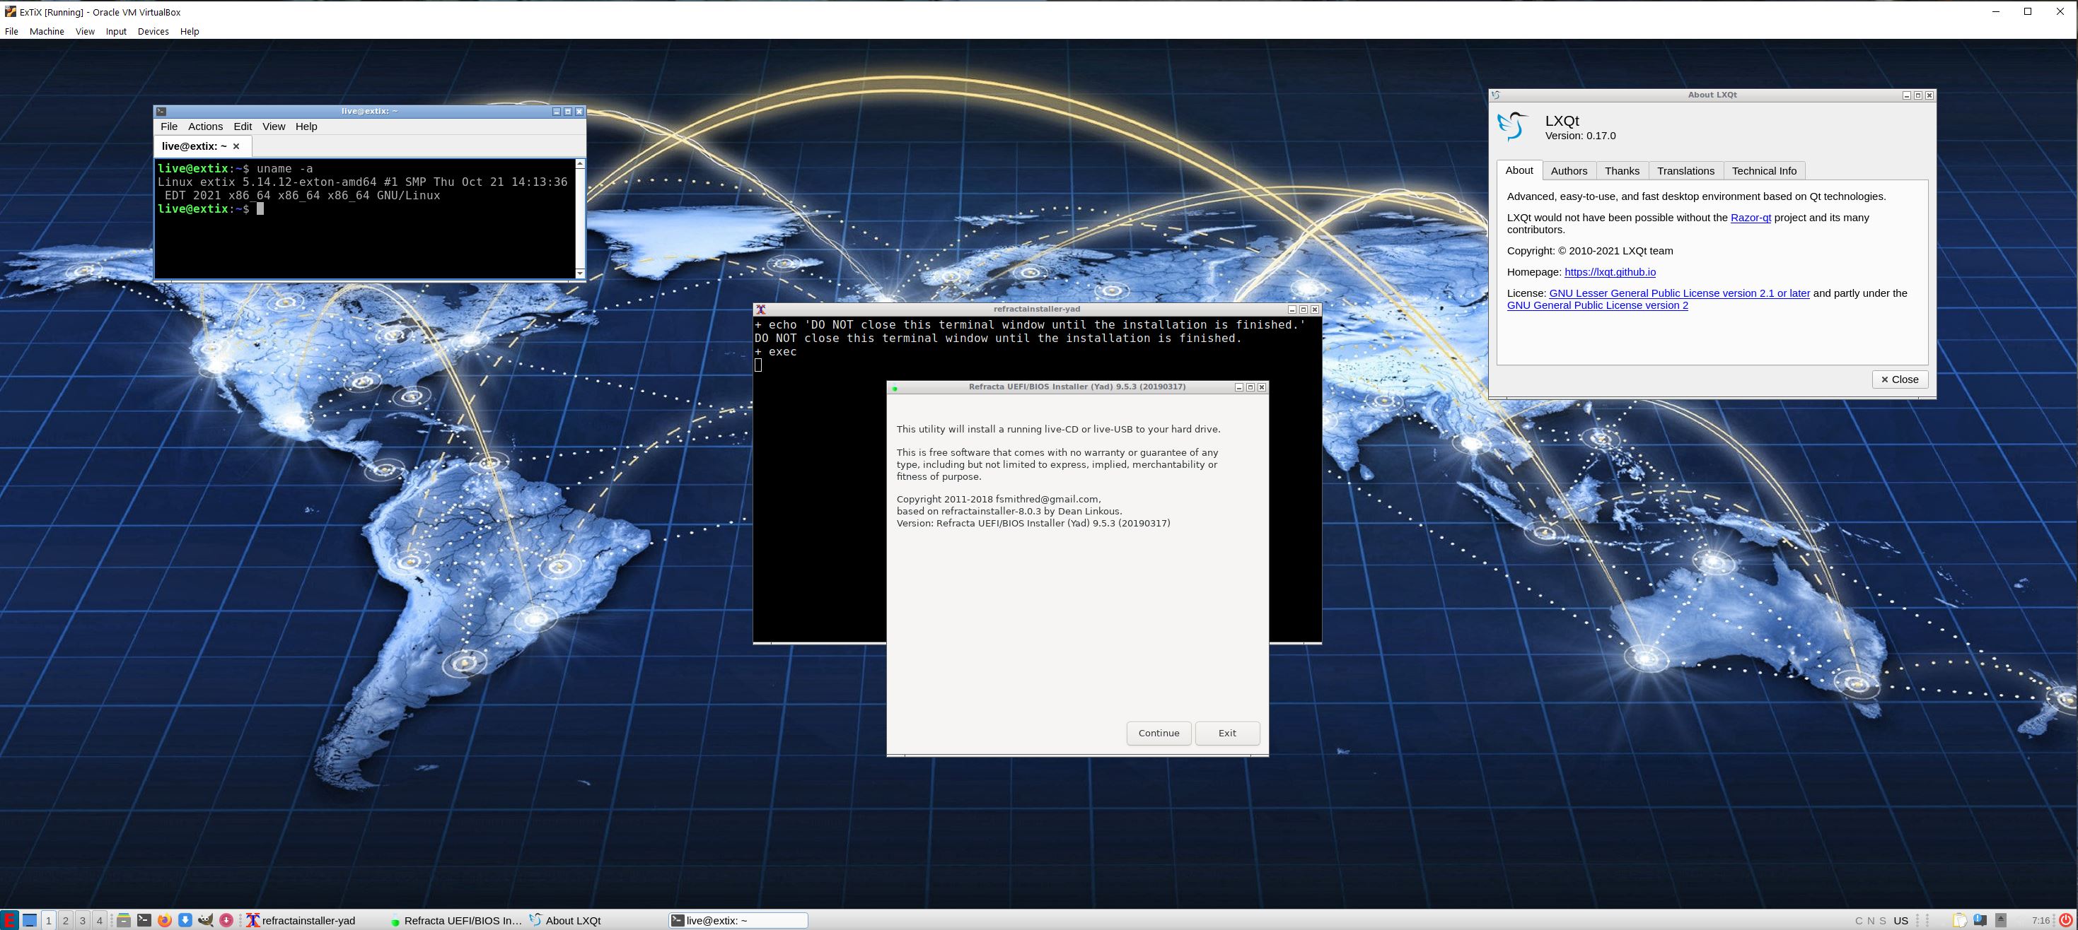2078x930 pixels.
Task: Launch the file manager from the panel
Action: point(124,920)
